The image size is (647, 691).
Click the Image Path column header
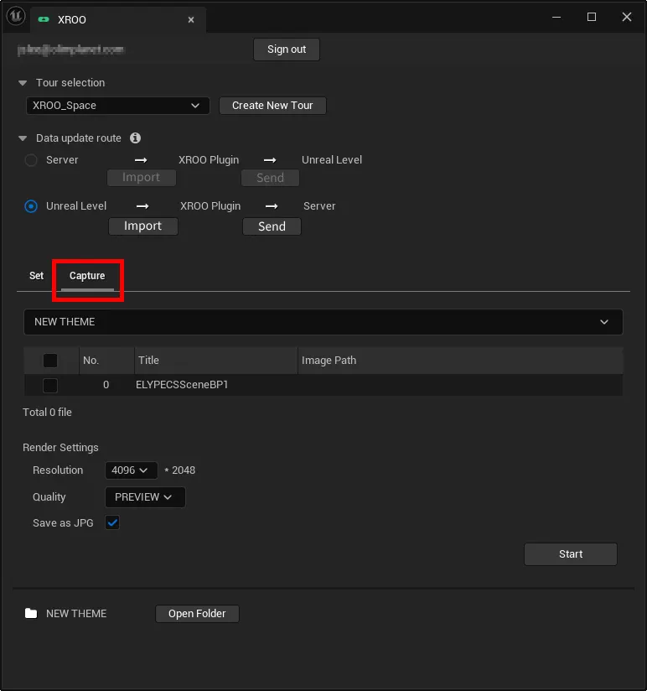click(460, 361)
